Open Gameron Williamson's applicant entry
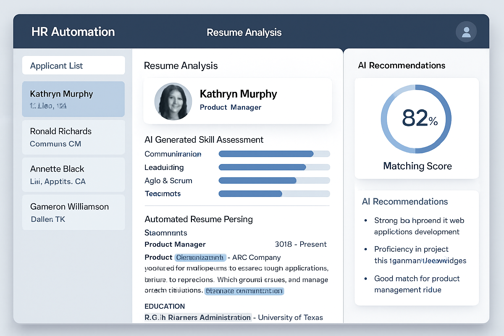 [x=73, y=212]
